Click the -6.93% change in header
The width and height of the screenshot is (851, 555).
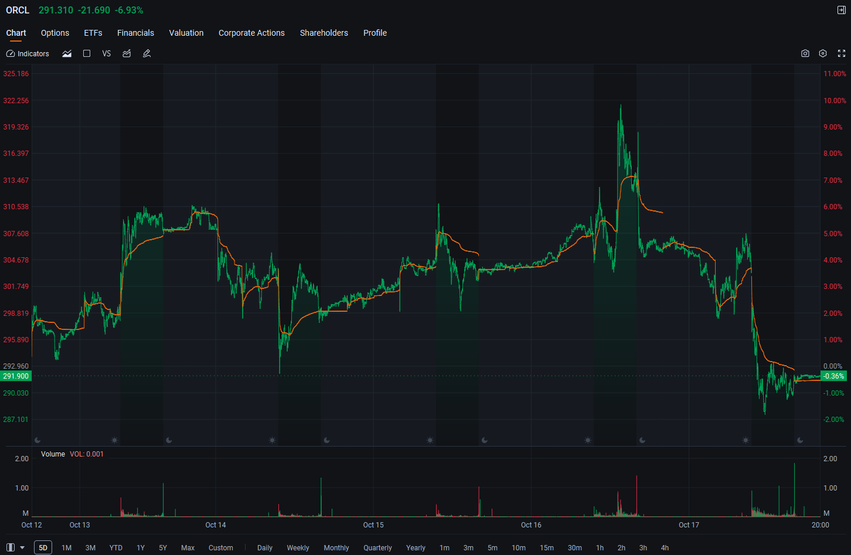tap(129, 10)
